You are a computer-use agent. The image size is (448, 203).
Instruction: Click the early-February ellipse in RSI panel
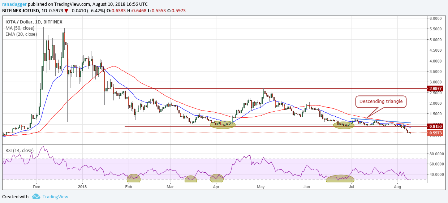(x=133, y=178)
